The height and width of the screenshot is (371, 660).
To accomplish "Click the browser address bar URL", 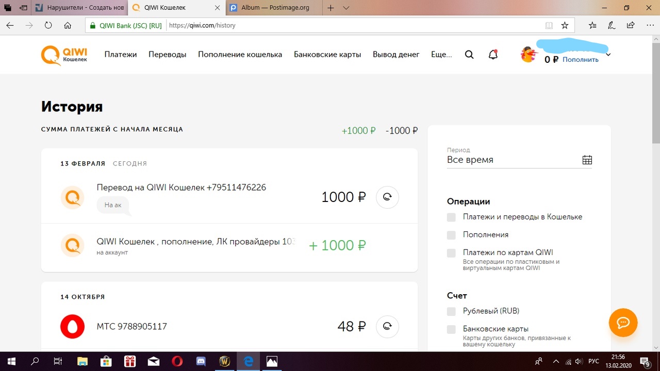I will [x=202, y=25].
